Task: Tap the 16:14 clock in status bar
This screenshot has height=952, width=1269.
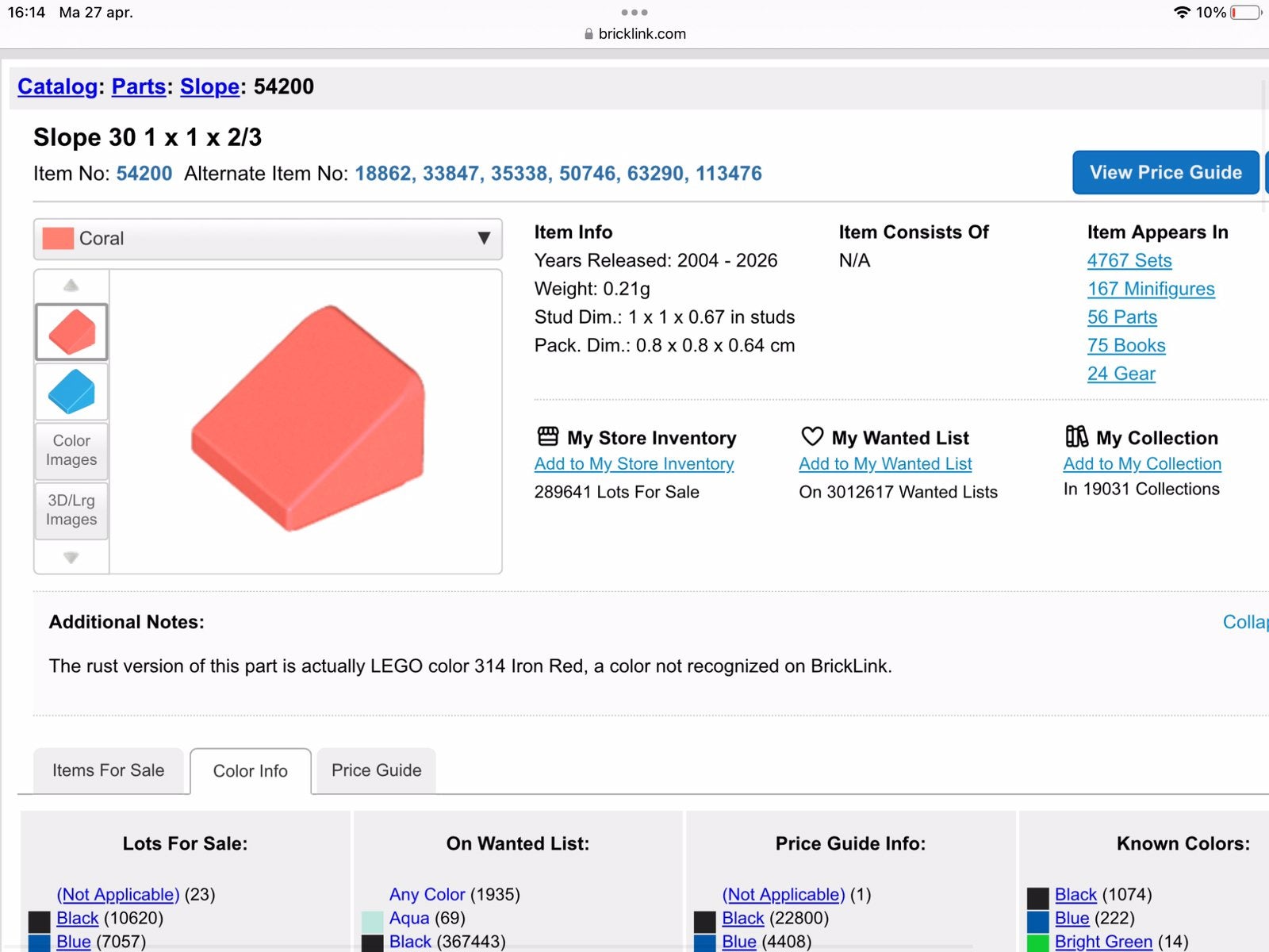Action: [26, 13]
